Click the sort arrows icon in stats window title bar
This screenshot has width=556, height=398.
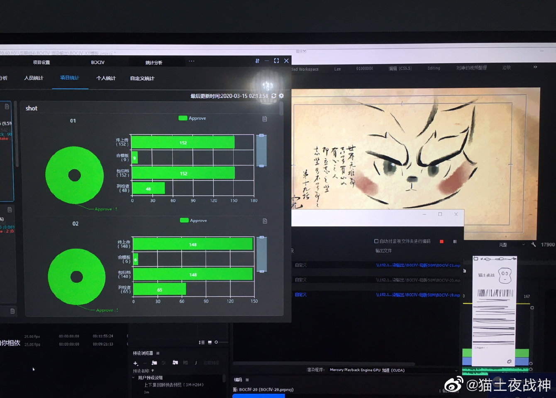pos(257,61)
